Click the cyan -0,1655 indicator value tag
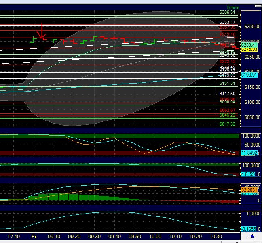Viewport: 262px width, 243px height. [x=249, y=229]
